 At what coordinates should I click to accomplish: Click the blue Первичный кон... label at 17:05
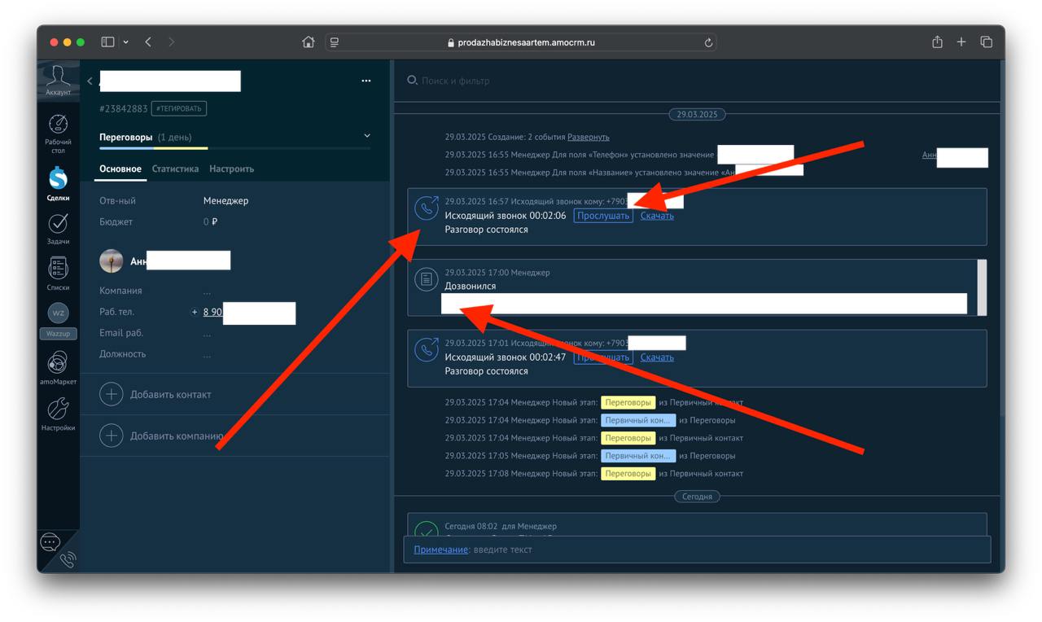coord(638,455)
